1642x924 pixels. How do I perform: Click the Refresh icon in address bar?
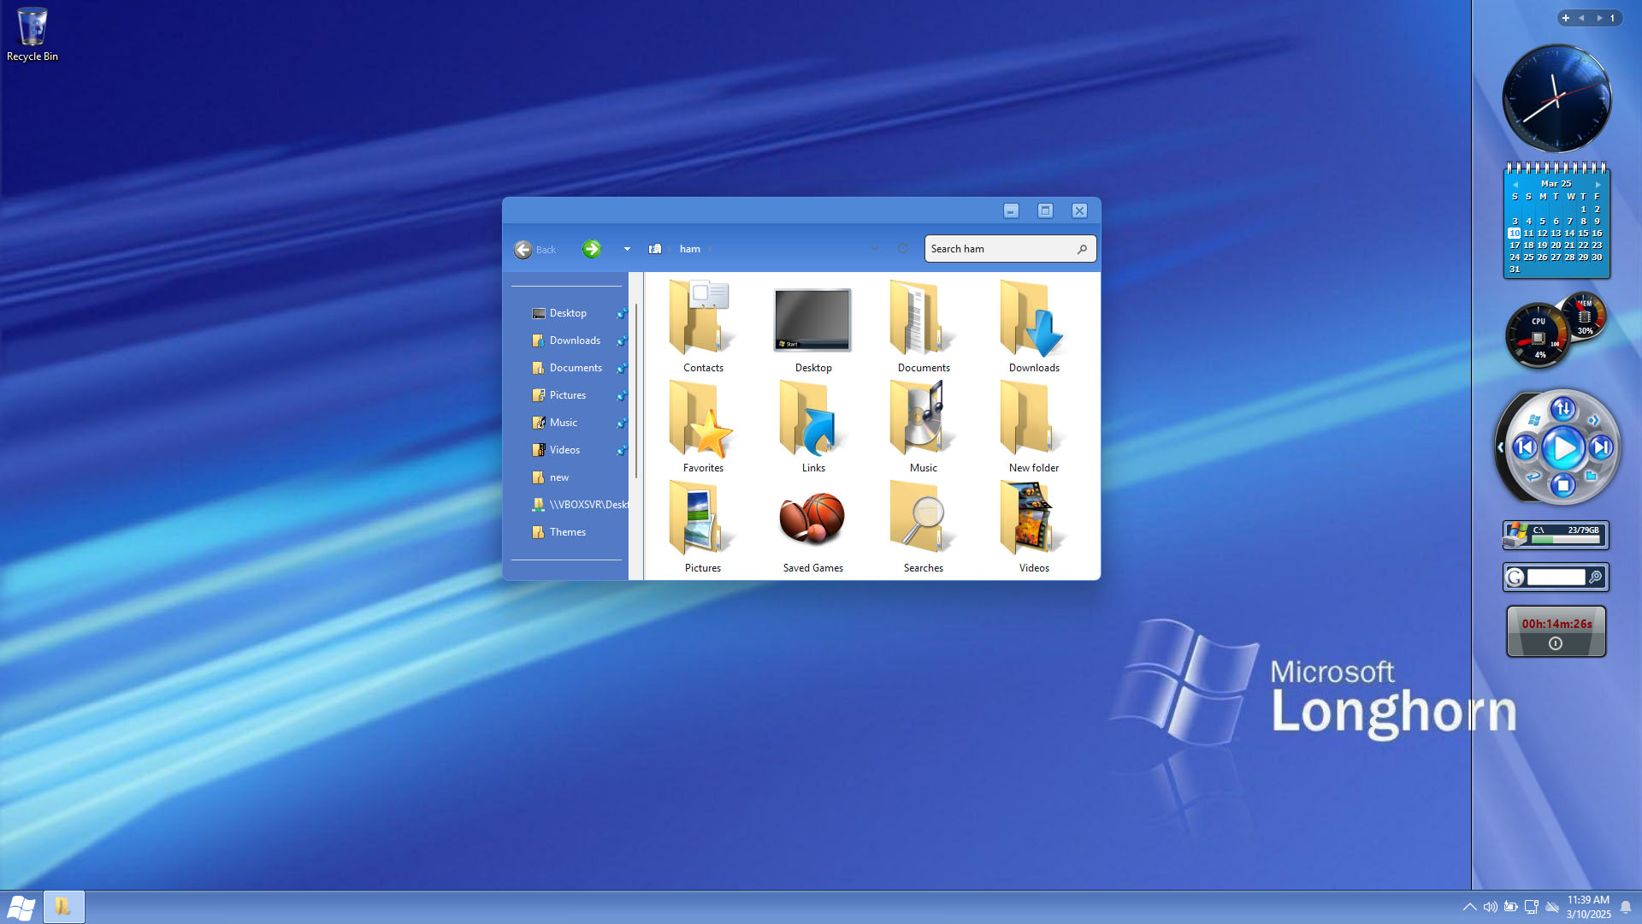903,248
